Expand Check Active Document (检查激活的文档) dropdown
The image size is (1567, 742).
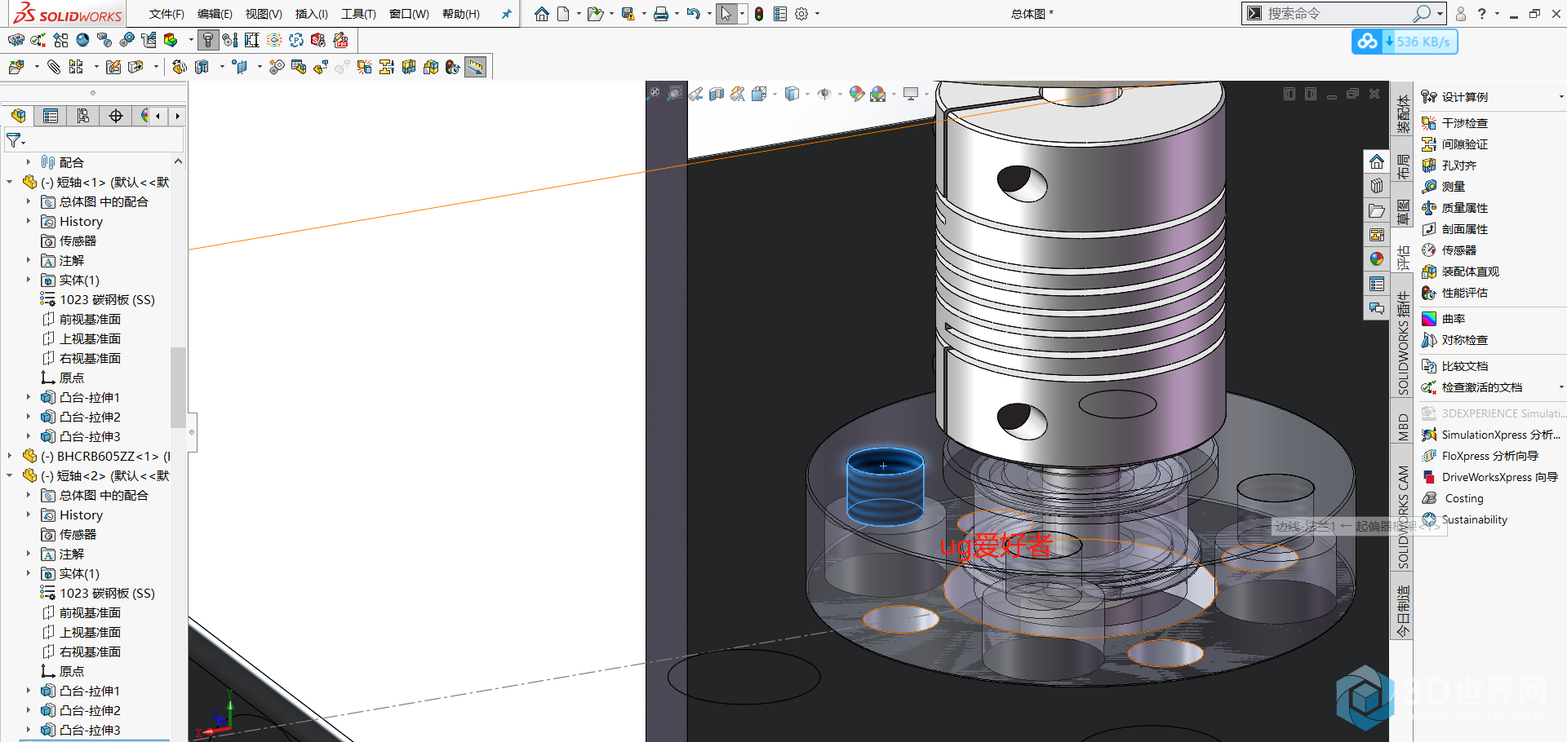click(1561, 387)
